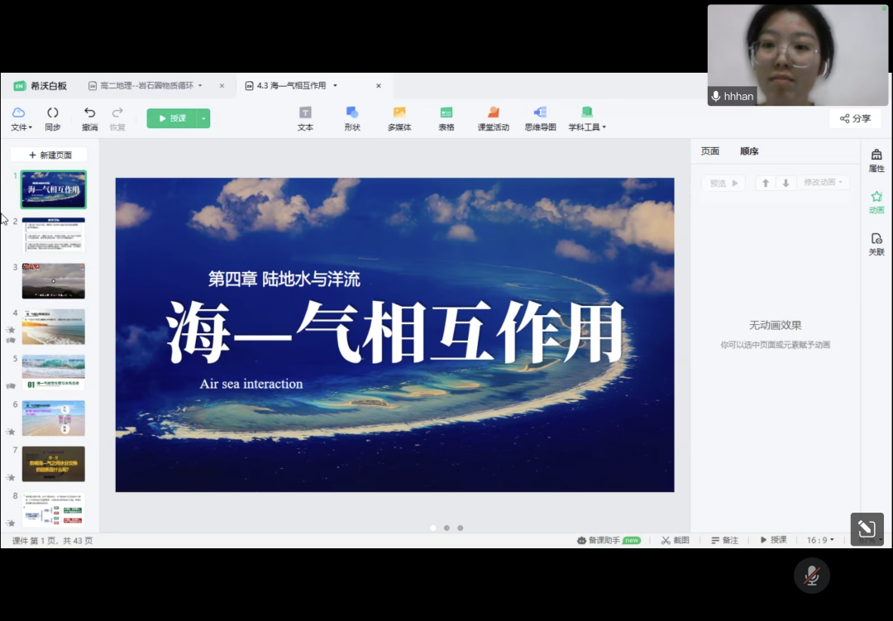Image resolution: width=893 pixels, height=621 pixels.
Task: Share the courseware via 分享
Action: point(855,118)
